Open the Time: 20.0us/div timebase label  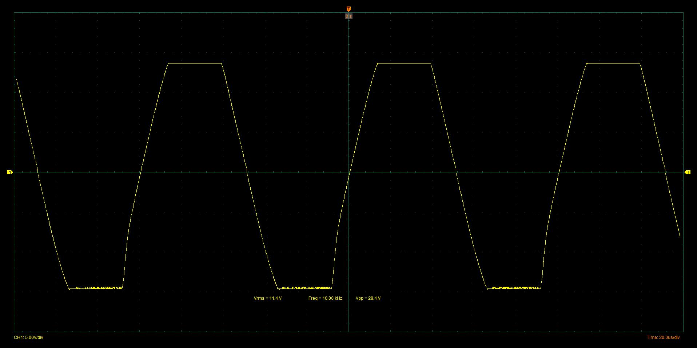pyautogui.click(x=663, y=337)
